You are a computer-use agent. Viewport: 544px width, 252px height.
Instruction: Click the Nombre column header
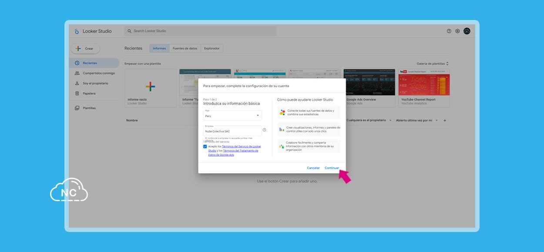click(132, 120)
